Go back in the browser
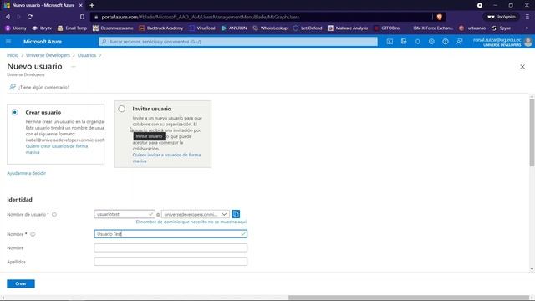 point(8,17)
